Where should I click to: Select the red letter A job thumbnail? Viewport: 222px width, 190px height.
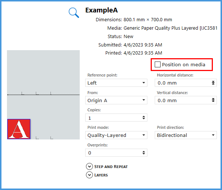coord(19,129)
